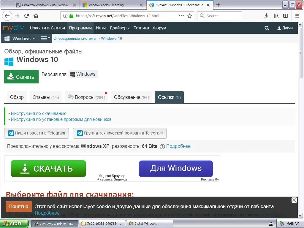Open Подробнее link in the cookie notice
This screenshot has width=304, height=228.
pos(47,213)
